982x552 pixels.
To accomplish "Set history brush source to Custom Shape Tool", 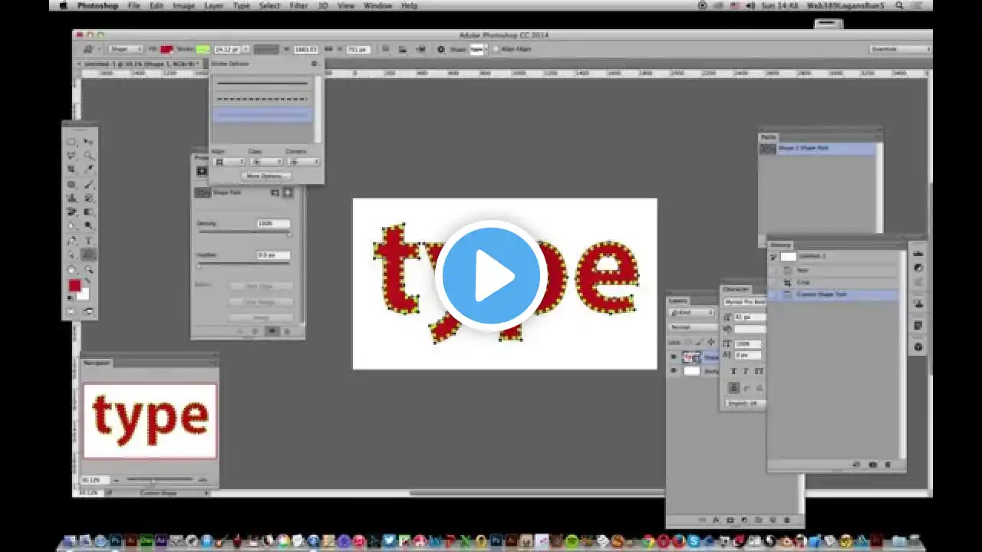I will 773,294.
